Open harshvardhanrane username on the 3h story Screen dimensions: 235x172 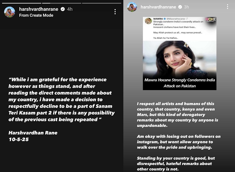159,7
